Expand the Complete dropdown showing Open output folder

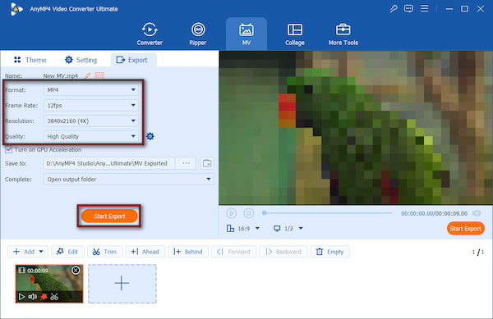click(x=129, y=179)
